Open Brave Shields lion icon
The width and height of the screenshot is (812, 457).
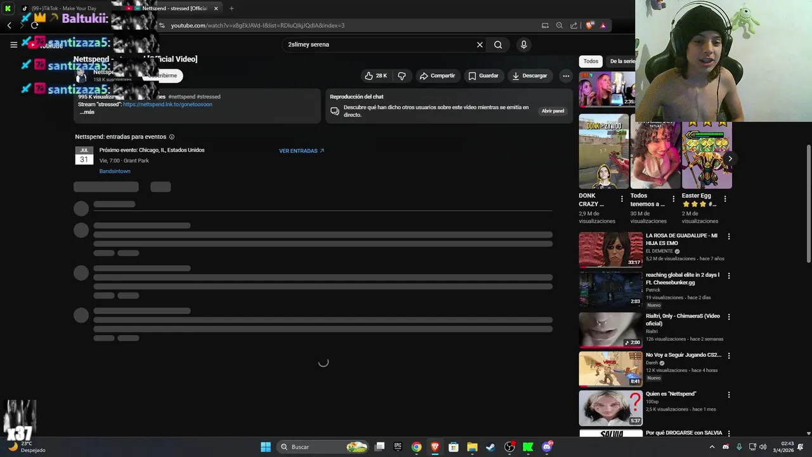[x=589, y=25]
